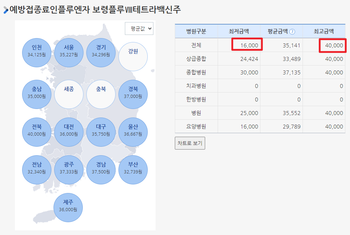Click the blue arrow icon before title
The width and height of the screenshot is (350, 235).
(x=6, y=10)
